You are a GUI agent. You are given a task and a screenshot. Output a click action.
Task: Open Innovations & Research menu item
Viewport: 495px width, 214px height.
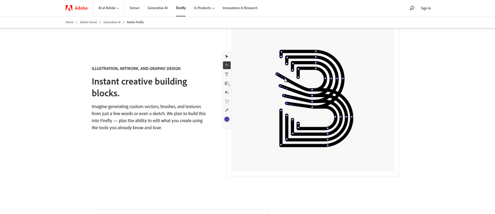(x=240, y=8)
